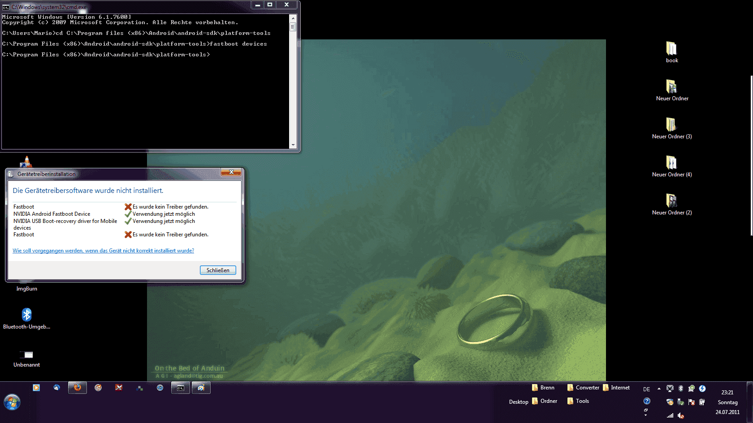
Task: Click the Show Desktop strip
Action: coord(749,402)
